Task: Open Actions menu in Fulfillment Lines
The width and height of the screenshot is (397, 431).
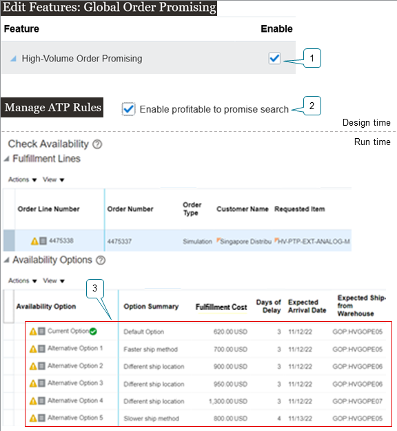Action: (22, 180)
